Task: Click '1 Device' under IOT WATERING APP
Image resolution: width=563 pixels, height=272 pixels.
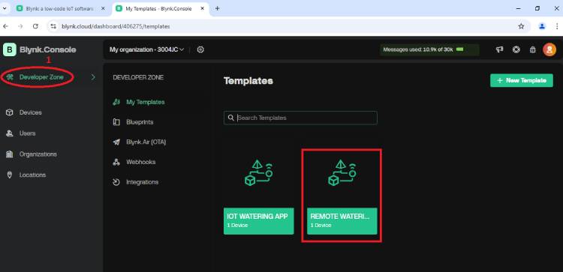Action: [237, 226]
